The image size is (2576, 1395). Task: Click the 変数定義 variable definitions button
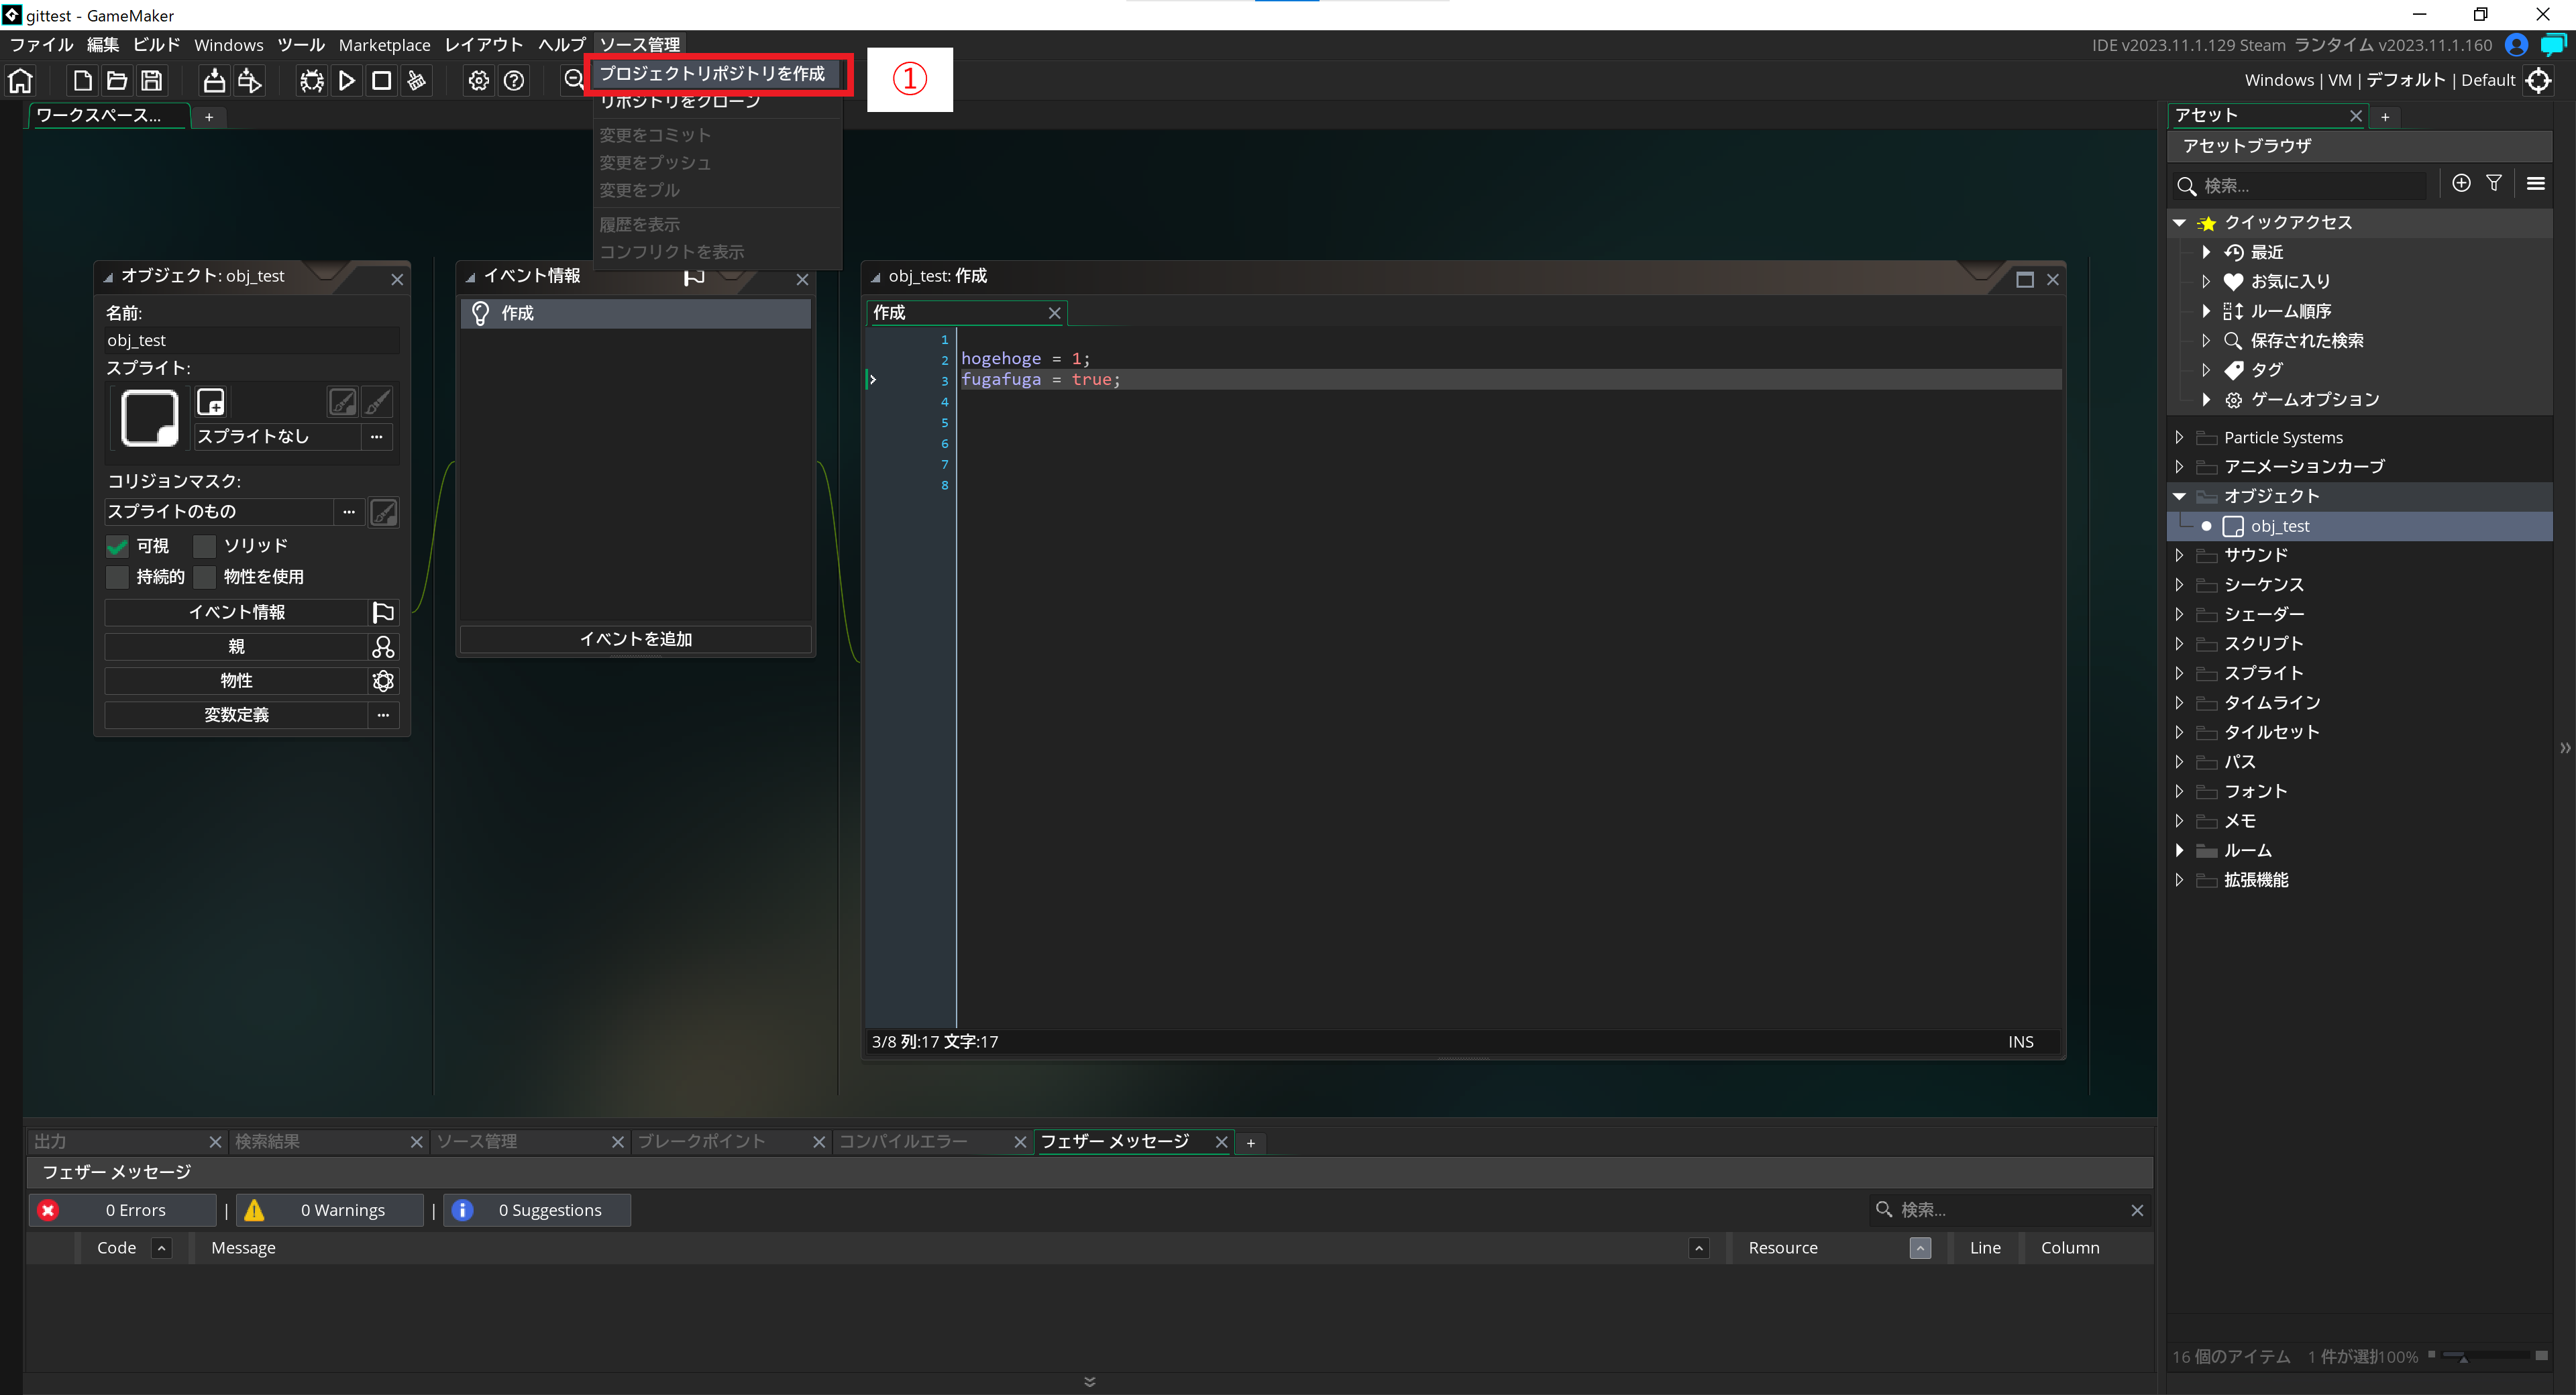237,715
